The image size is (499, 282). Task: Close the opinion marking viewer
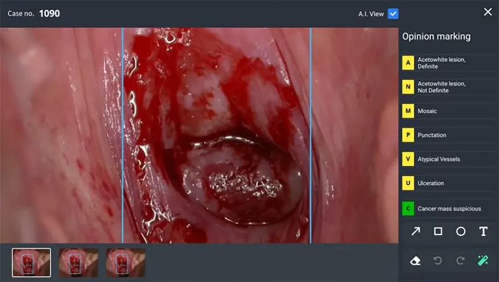[487, 12]
